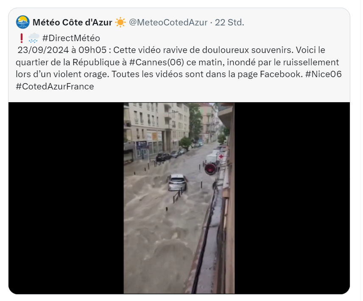Click the '23/09/2024 à 09h05' date text
The image size is (363, 301).
tap(62, 50)
